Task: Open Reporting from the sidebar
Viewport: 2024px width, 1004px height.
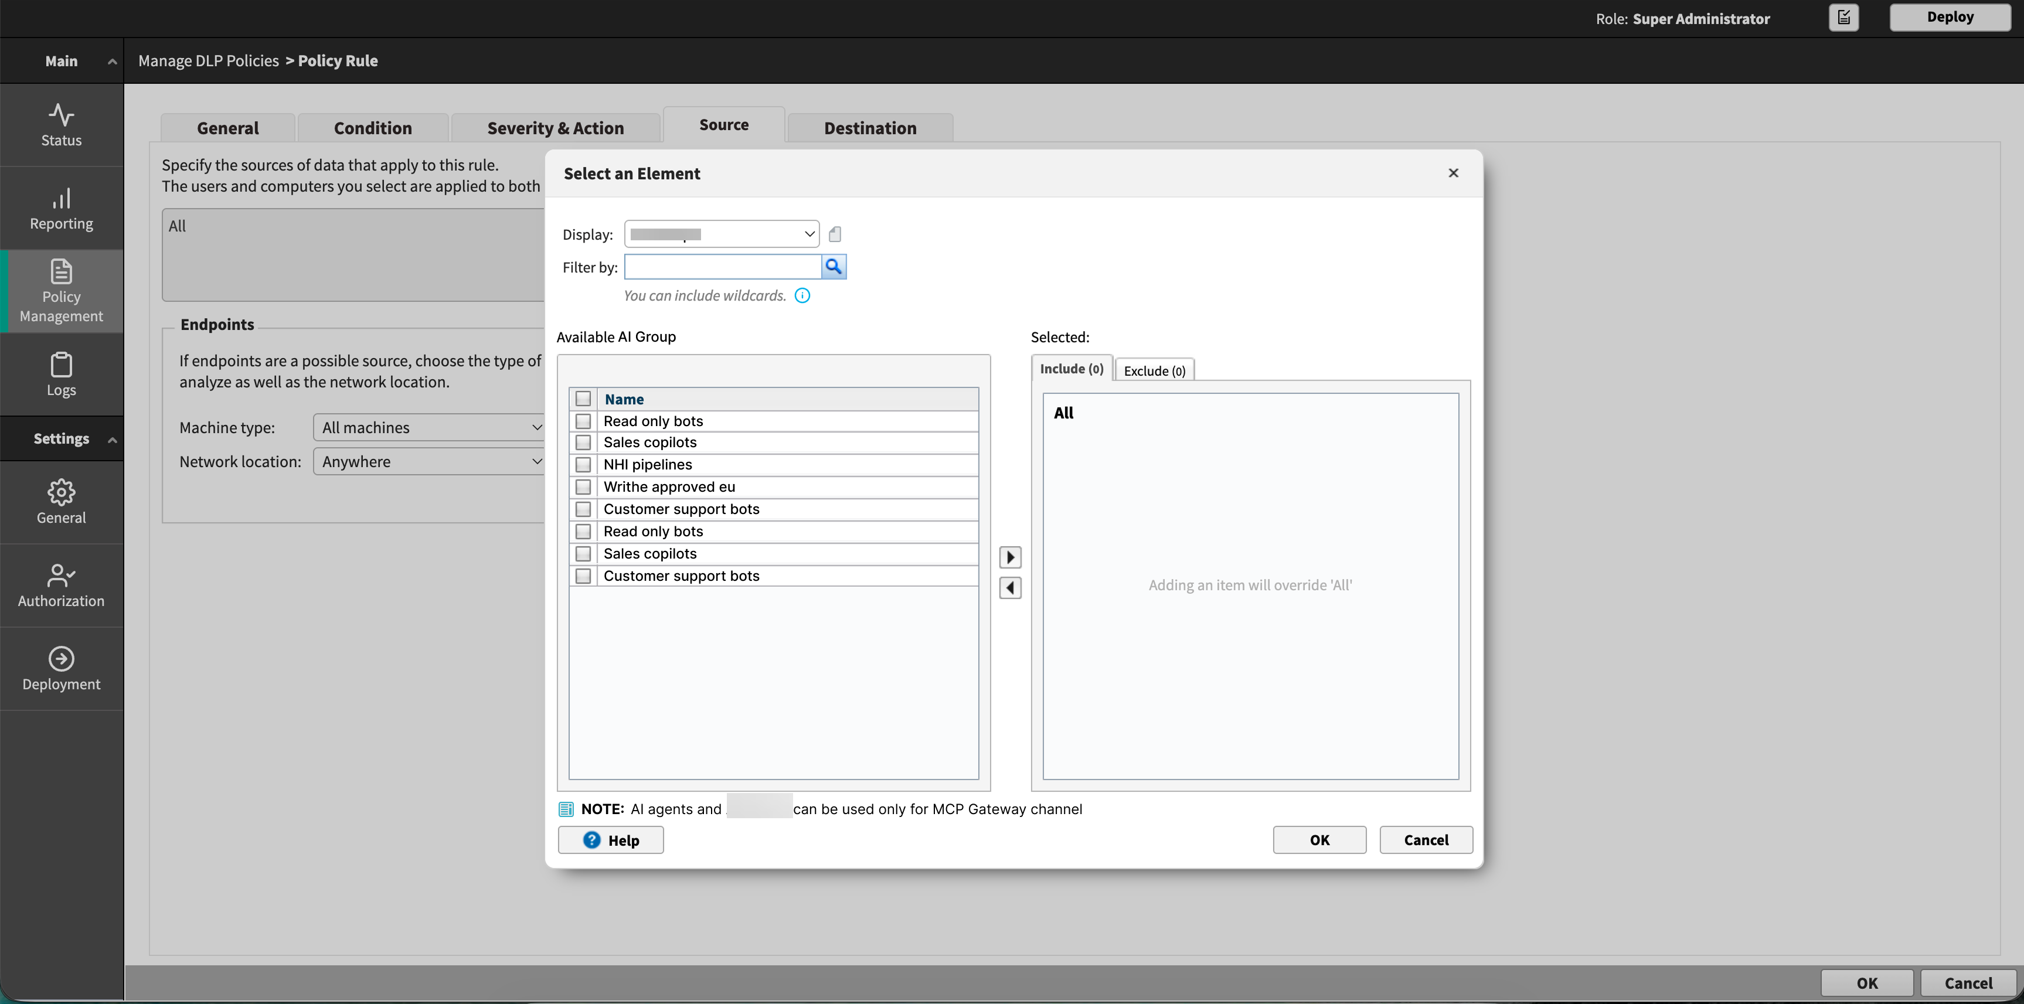Action: 62,208
